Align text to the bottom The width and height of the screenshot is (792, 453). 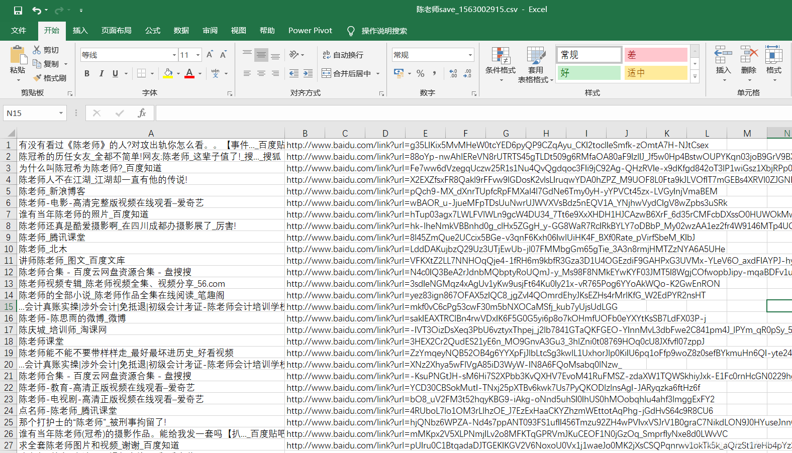275,55
